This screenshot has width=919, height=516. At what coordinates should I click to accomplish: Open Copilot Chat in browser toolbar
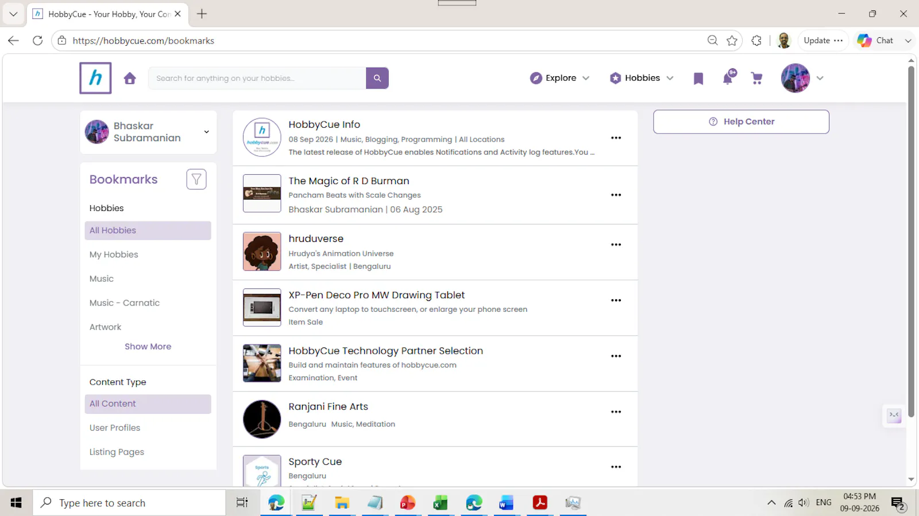coord(875,40)
